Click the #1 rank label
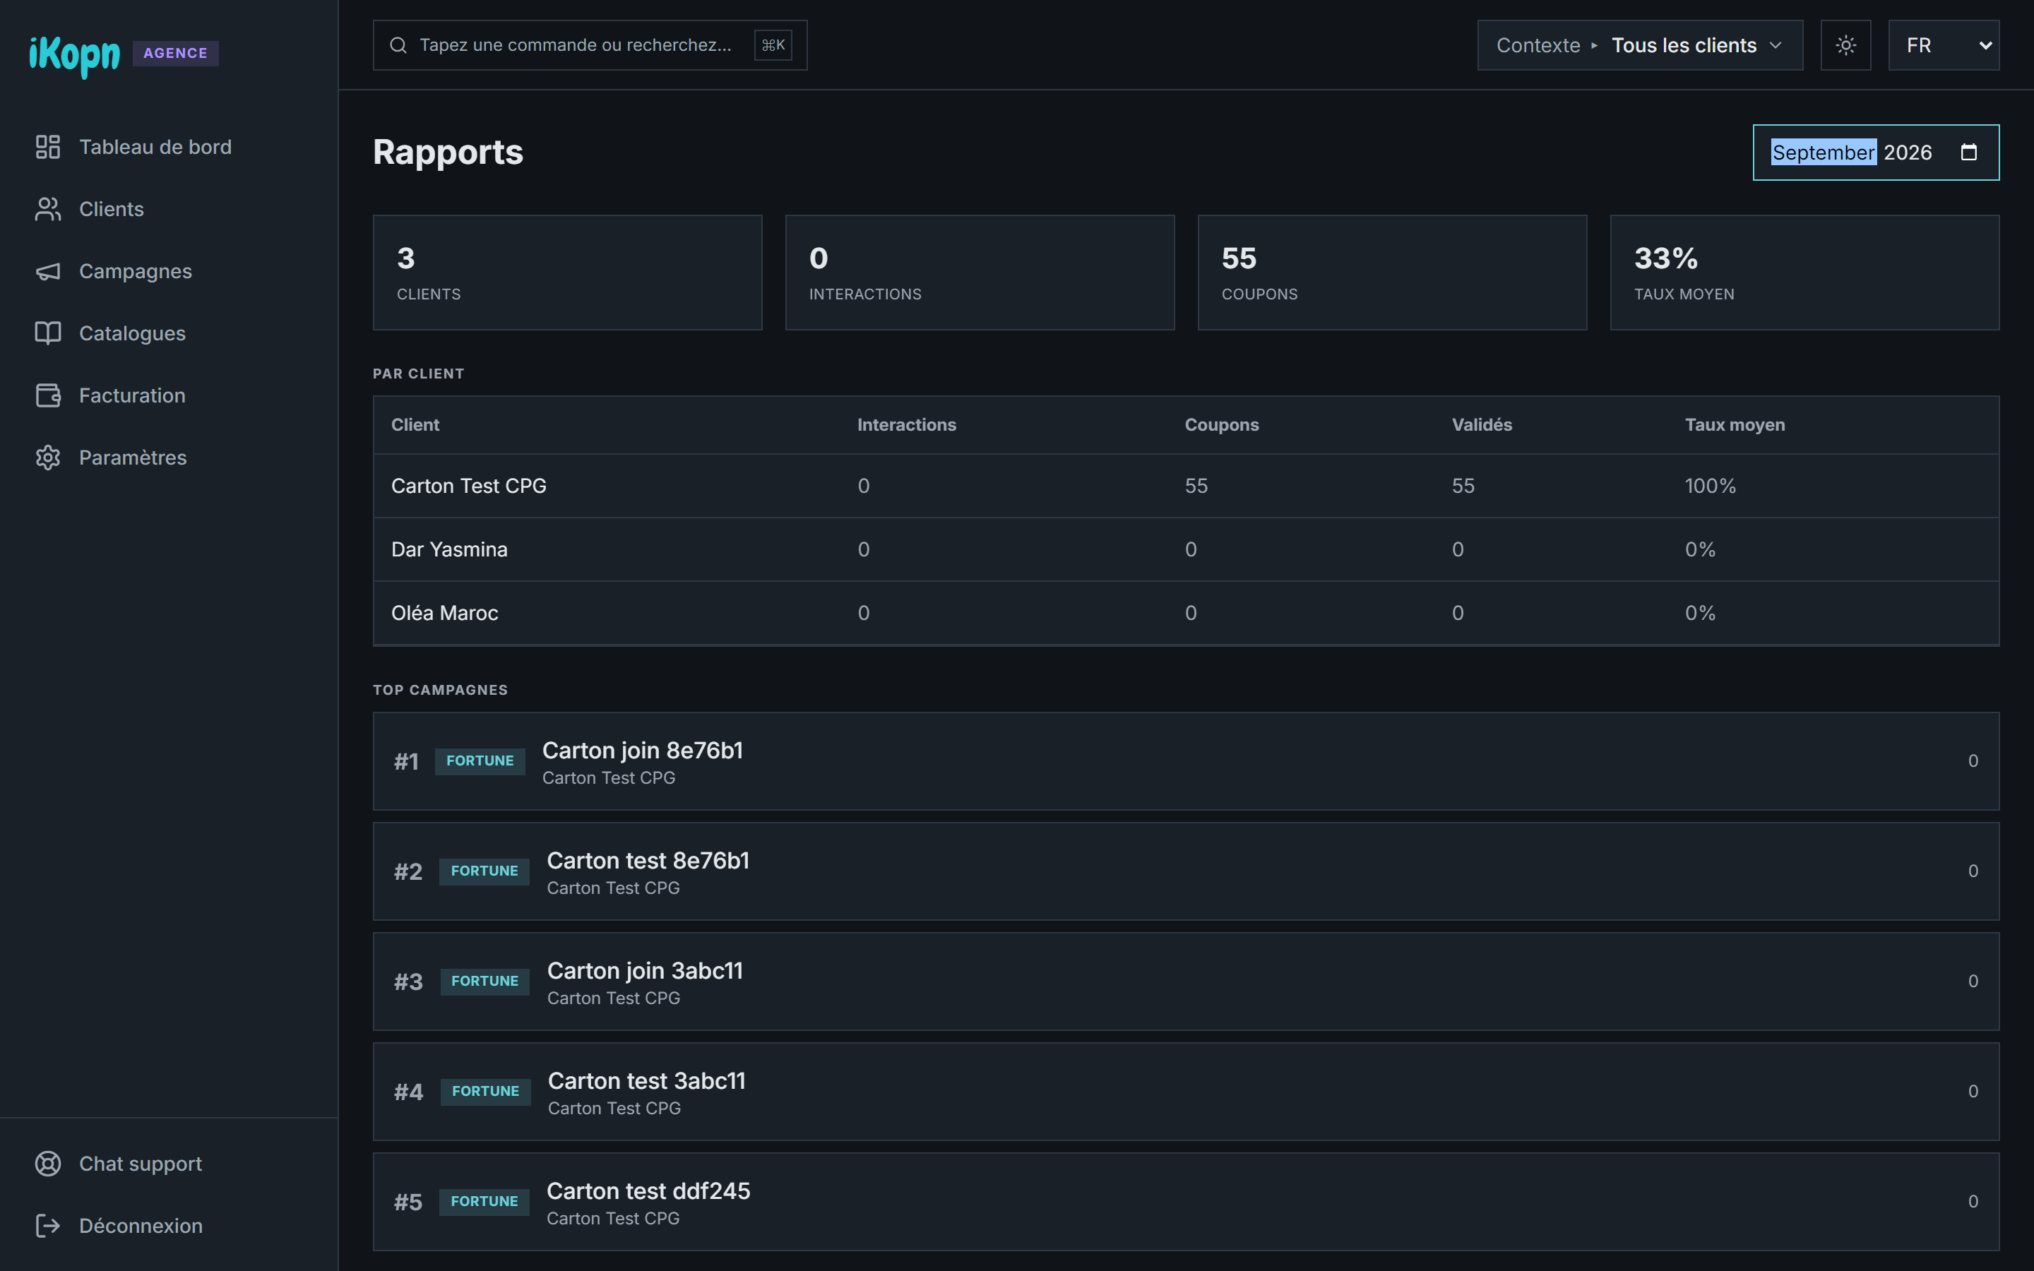 click(x=407, y=762)
